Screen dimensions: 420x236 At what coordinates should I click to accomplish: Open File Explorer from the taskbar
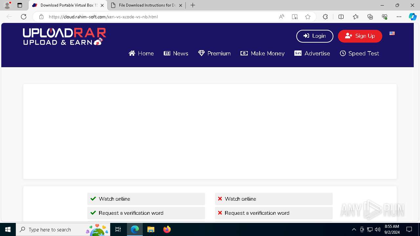click(151, 229)
